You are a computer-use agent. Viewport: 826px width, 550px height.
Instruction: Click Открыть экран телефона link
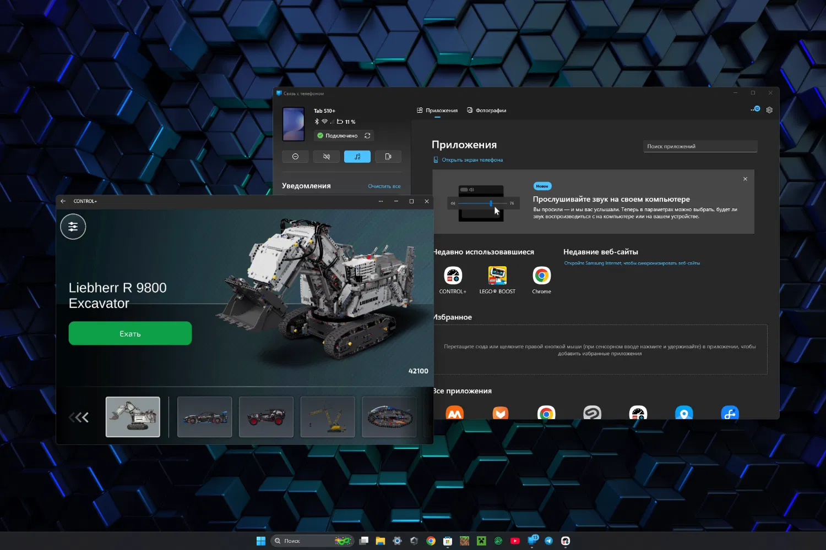(468, 160)
